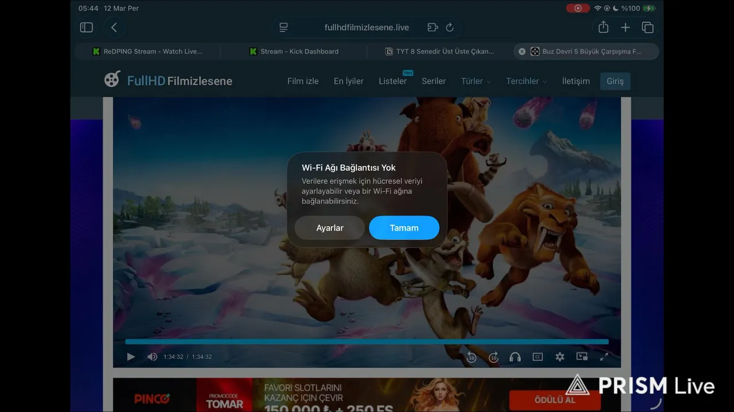This screenshot has height=412, width=734.
Task: Open Listeler menu item
Action: [x=393, y=81]
